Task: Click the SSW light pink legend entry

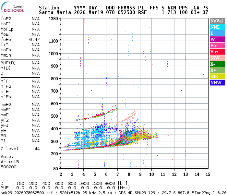Action: (217, 58)
